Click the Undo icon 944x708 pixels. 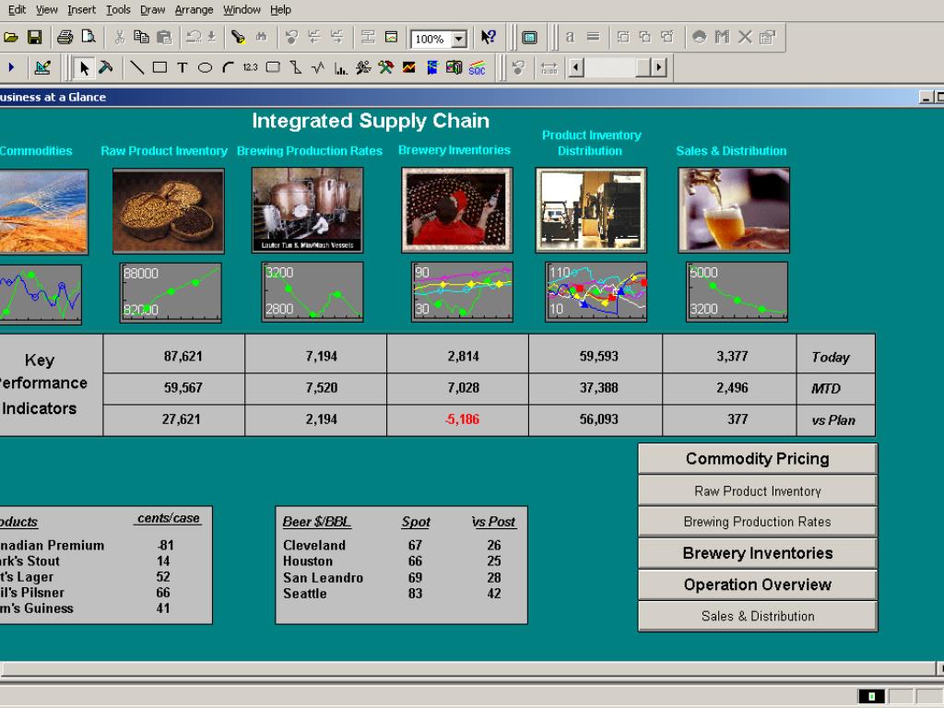pyautogui.click(x=194, y=37)
